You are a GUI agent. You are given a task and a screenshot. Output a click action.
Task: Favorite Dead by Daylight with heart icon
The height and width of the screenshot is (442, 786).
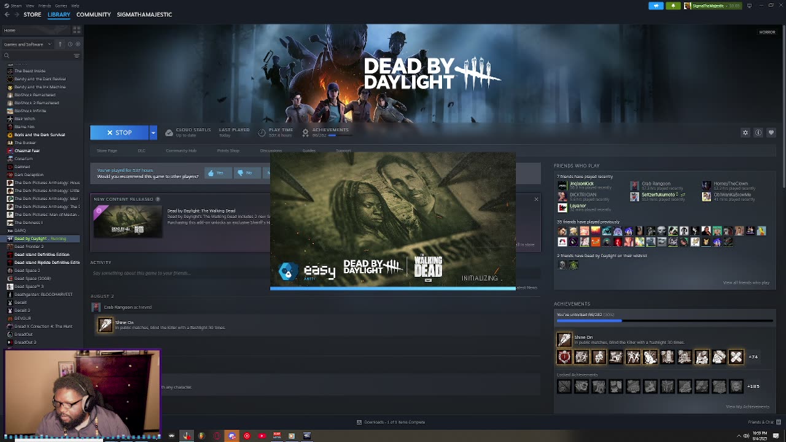pyautogui.click(x=771, y=133)
